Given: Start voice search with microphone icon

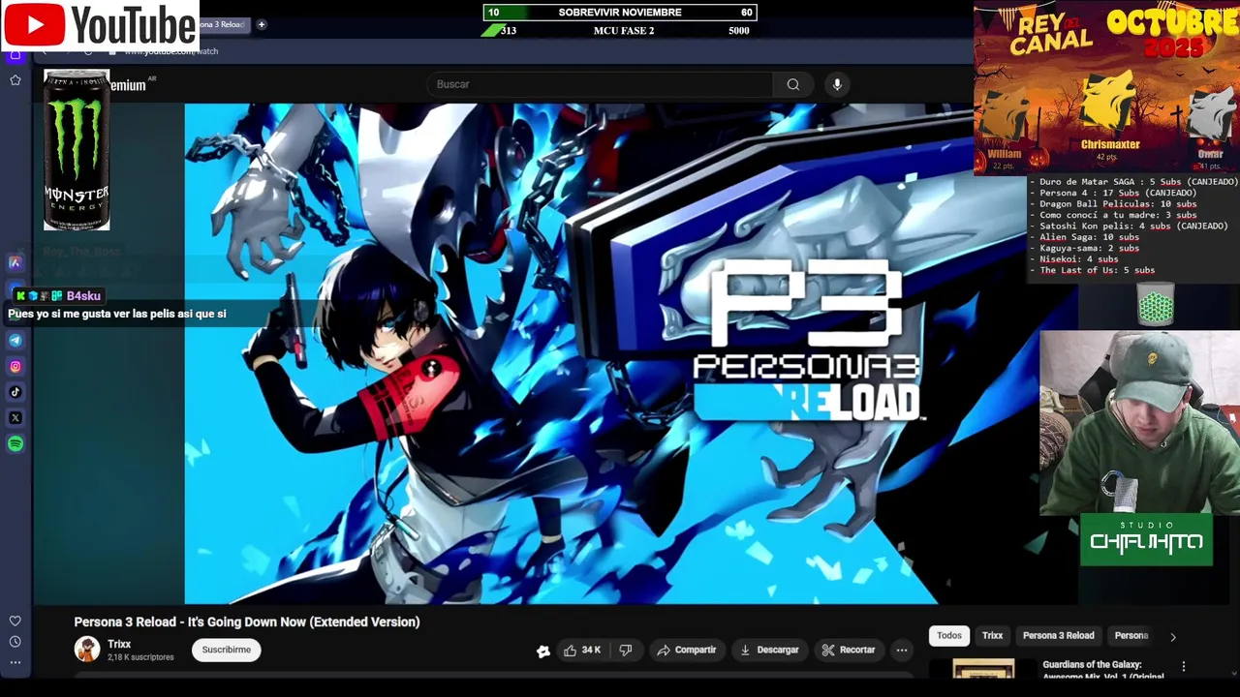Looking at the screenshot, I should [x=837, y=84].
